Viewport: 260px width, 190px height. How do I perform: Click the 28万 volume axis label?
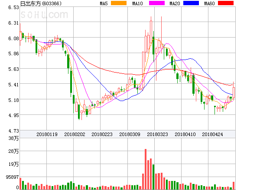pos(13,151)
